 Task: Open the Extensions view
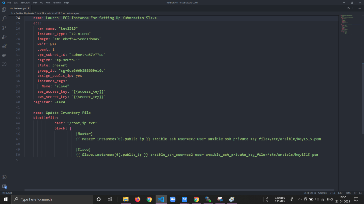pyautogui.click(x=4, y=46)
